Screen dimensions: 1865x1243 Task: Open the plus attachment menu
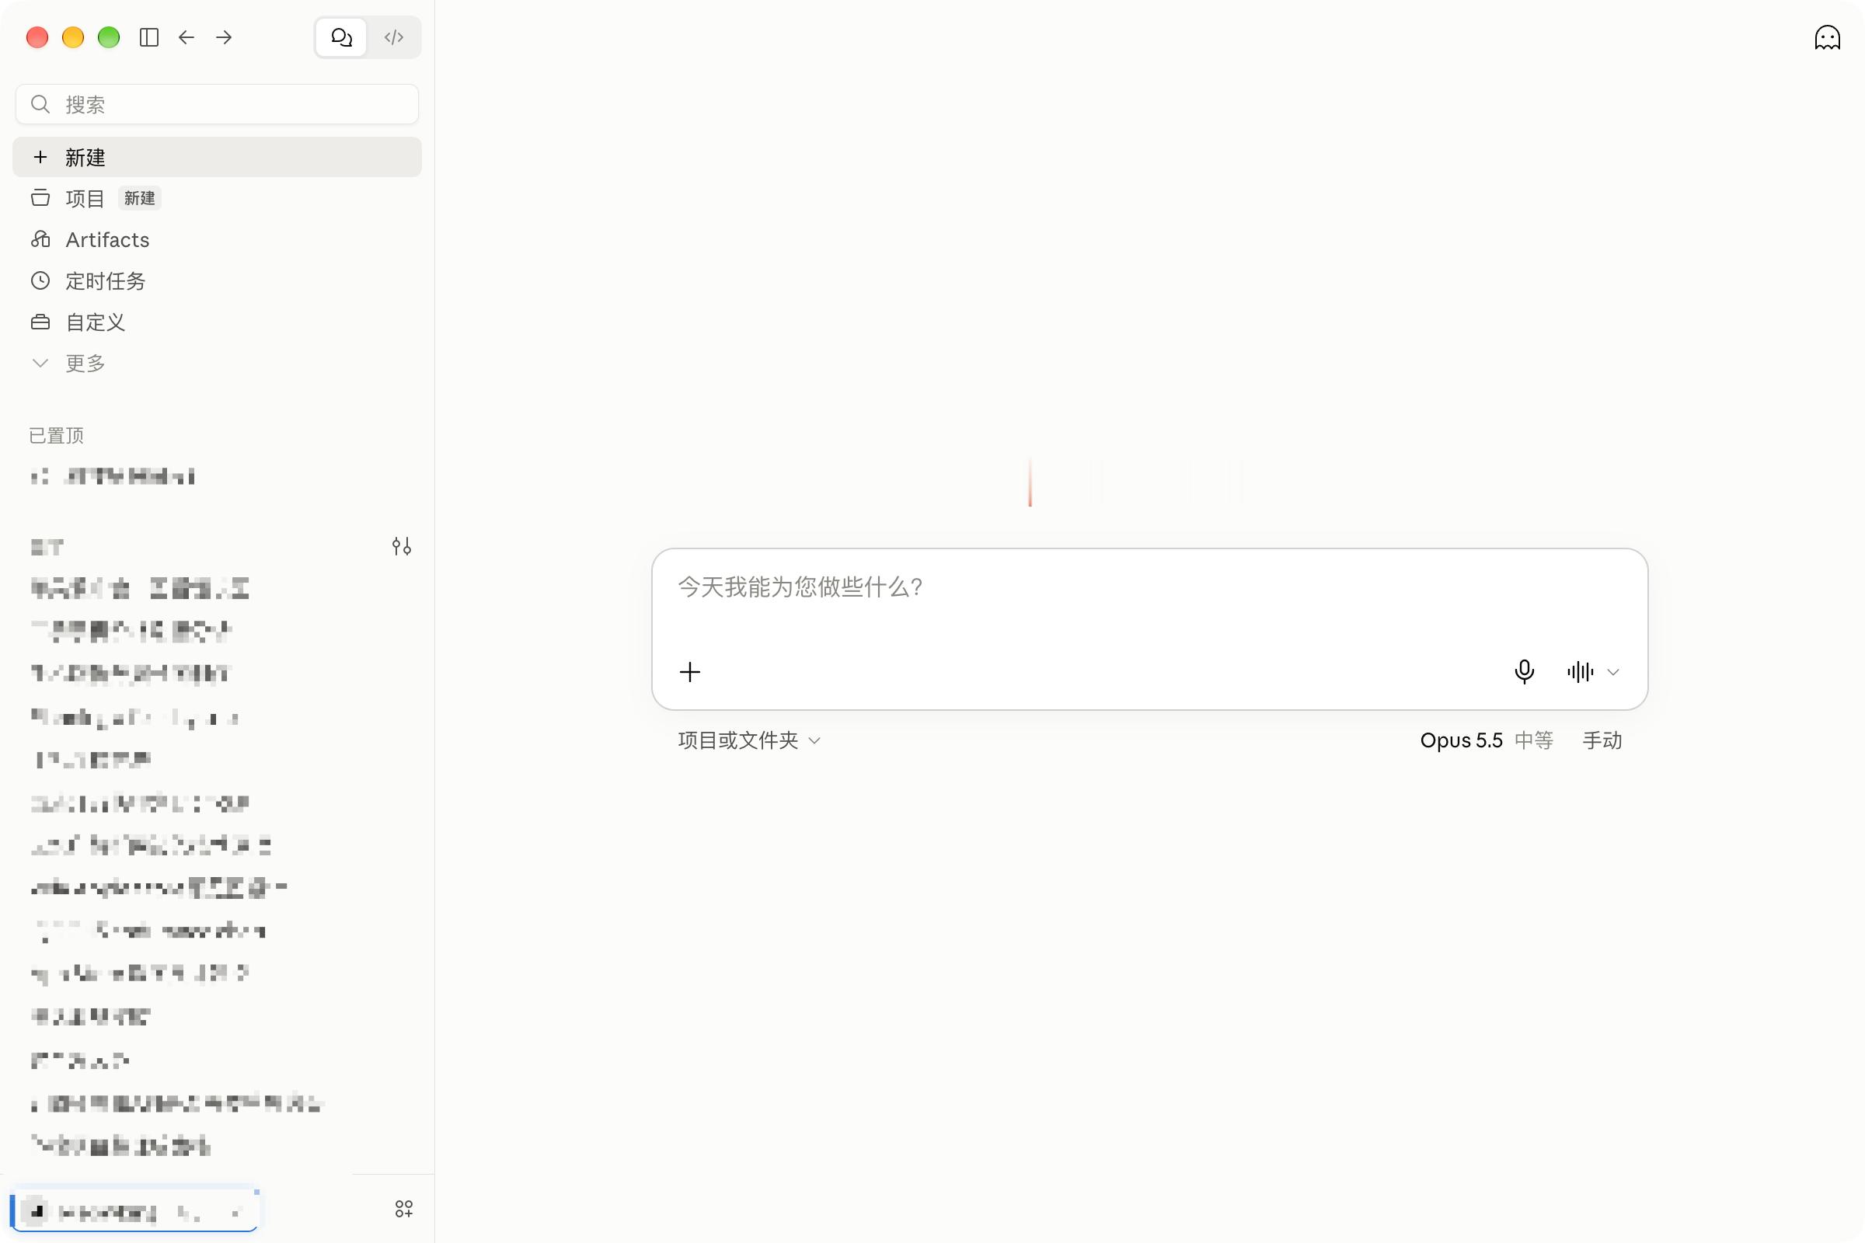coord(690,672)
